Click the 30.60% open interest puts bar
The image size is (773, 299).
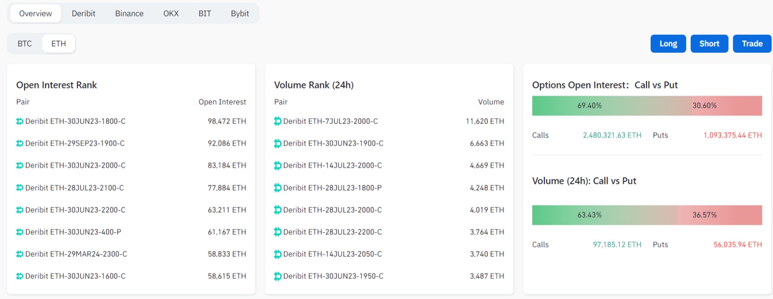pyautogui.click(x=727, y=106)
